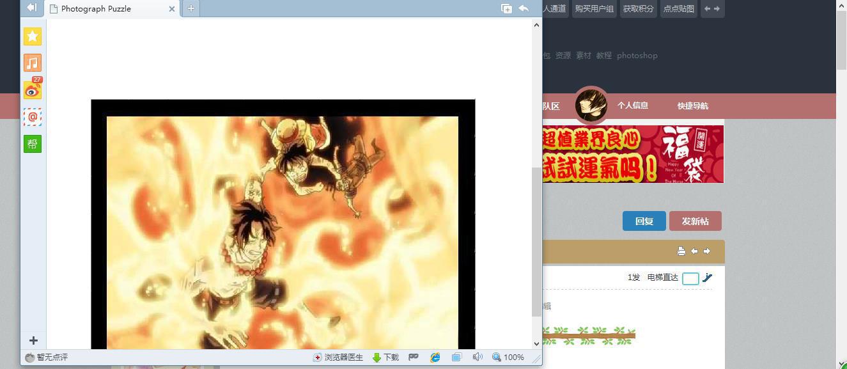Click the green 帮 help icon
Image resolution: width=847 pixels, height=369 pixels.
pos(33,144)
